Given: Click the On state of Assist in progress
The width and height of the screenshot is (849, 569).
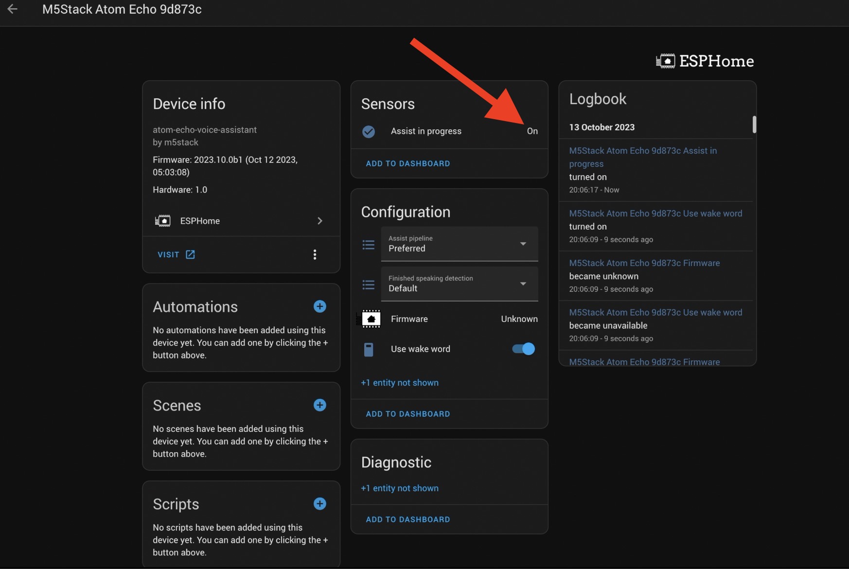Looking at the screenshot, I should point(532,131).
